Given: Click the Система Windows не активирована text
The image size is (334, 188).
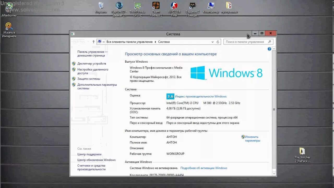Looking at the screenshot, I should (x=154, y=168).
